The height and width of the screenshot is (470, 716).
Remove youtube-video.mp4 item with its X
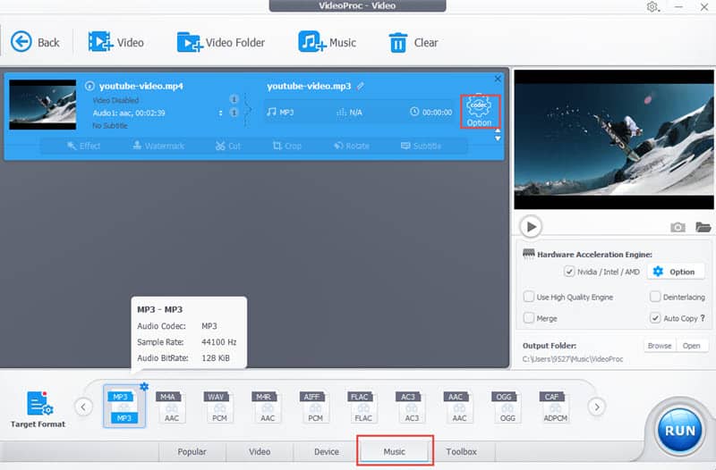(498, 79)
